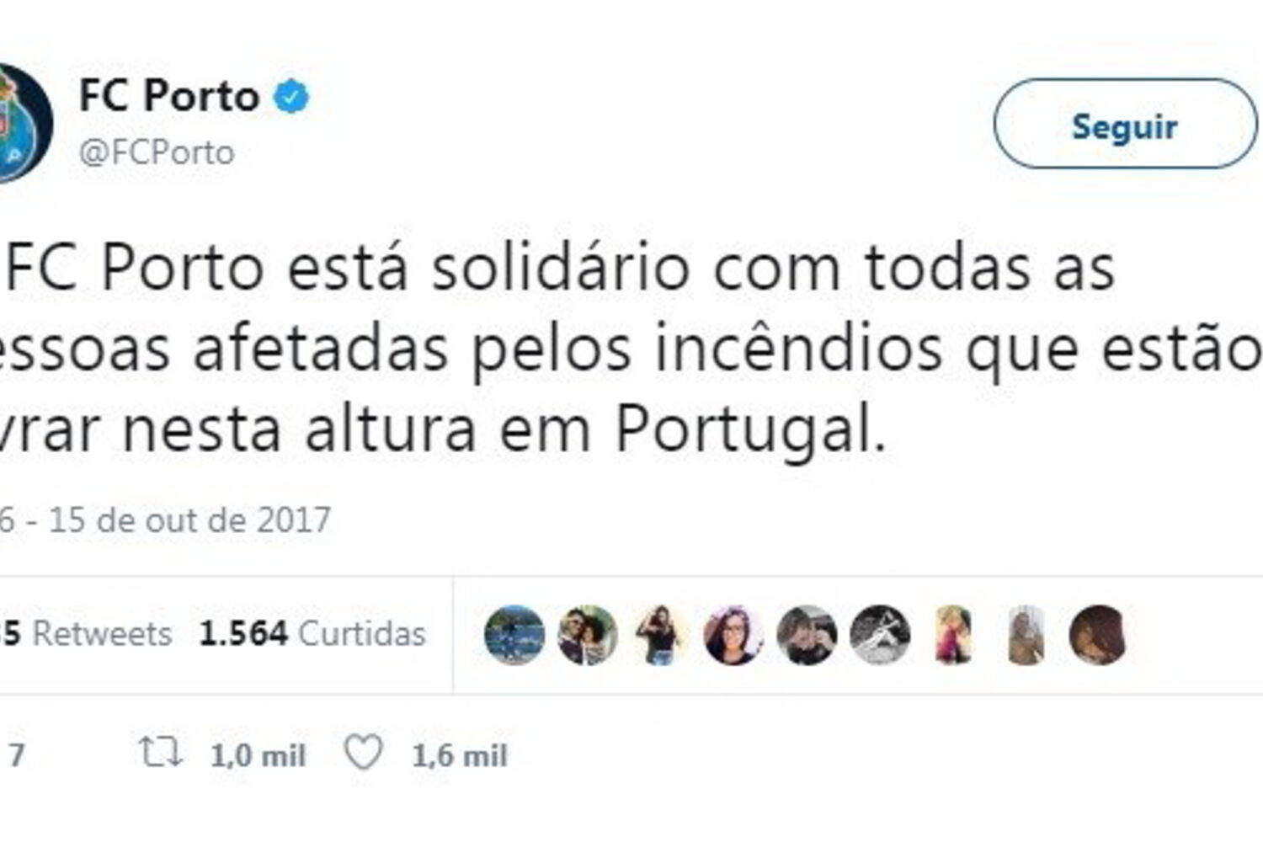Click the third liker avatar of standing woman
1263x842 pixels.
(x=660, y=635)
